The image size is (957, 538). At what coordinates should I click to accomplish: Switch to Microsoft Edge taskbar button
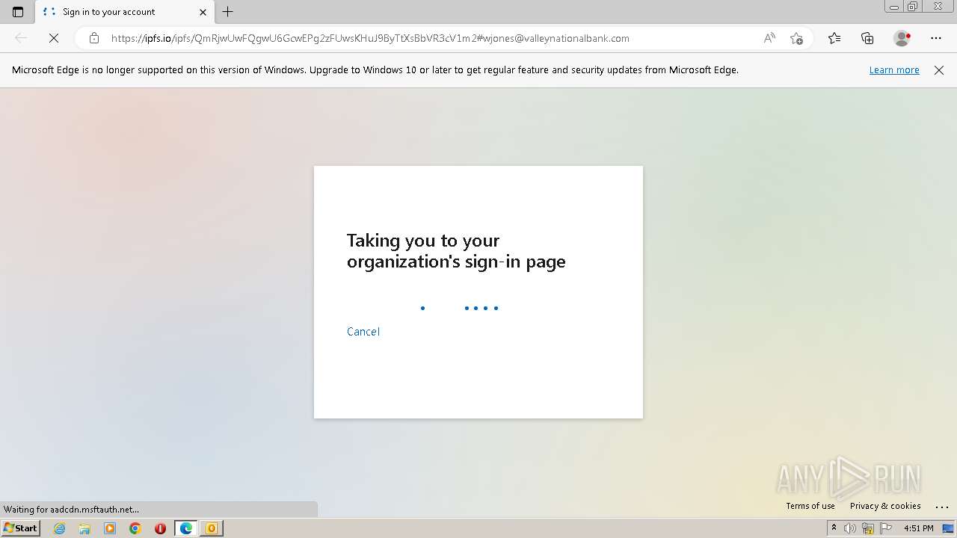pos(185,528)
